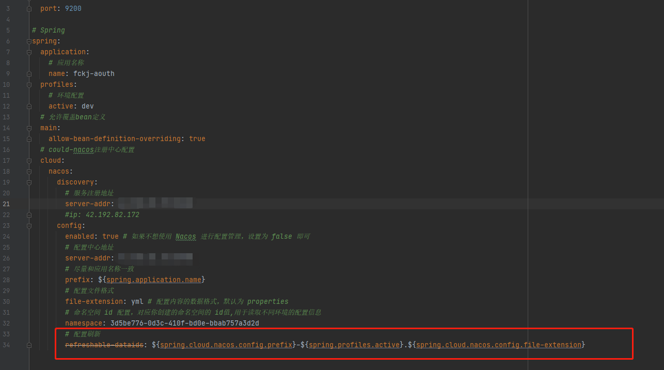Click the gutter icon next to "allow-bean-definition-overriding: true"
The width and height of the screenshot is (664, 370).
[29, 138]
